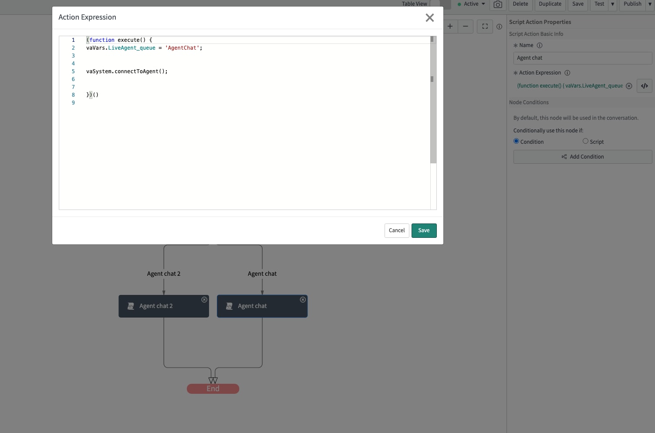Select the Condition radio button

516,141
